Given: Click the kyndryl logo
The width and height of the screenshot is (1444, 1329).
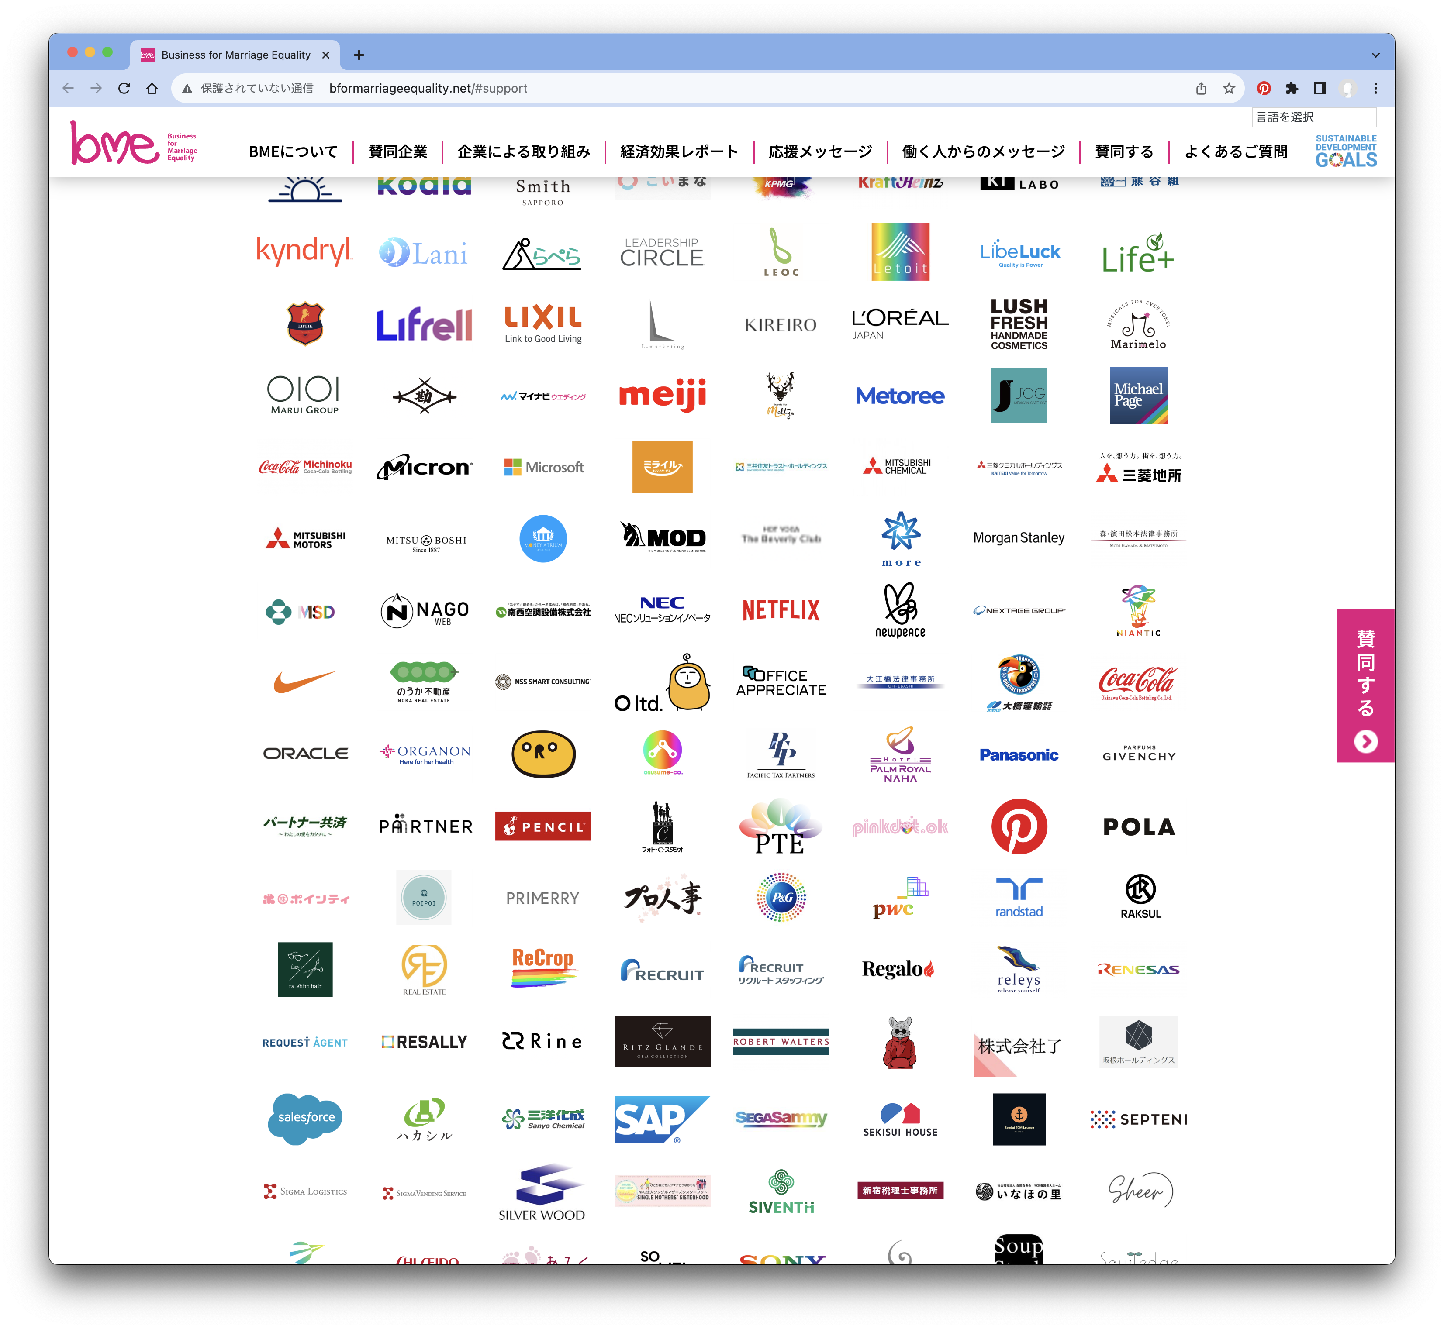Looking at the screenshot, I should coord(305,252).
